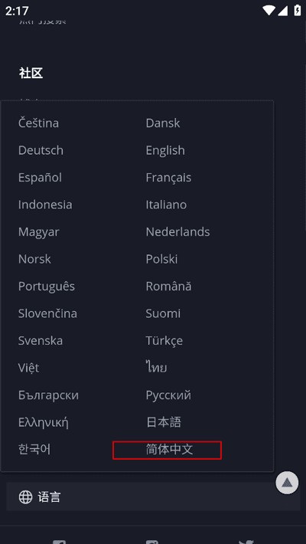The height and width of the screenshot is (544, 306).
Task: Tap the Wi-Fi status icon
Action: point(269,11)
